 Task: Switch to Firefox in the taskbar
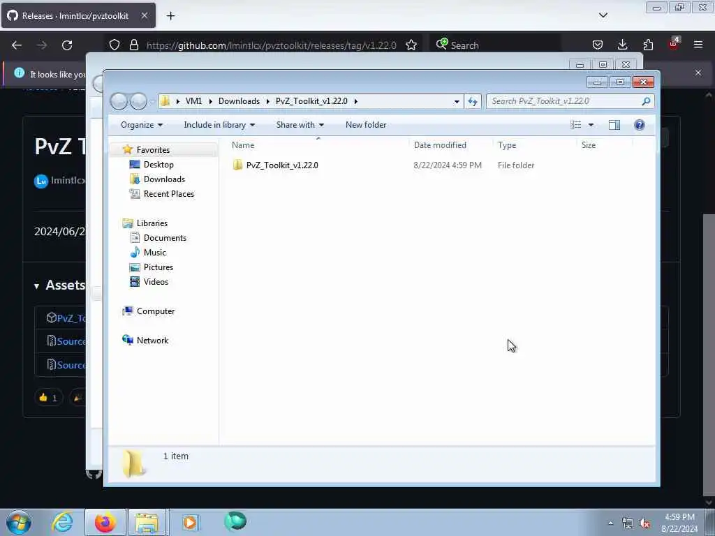[105, 522]
